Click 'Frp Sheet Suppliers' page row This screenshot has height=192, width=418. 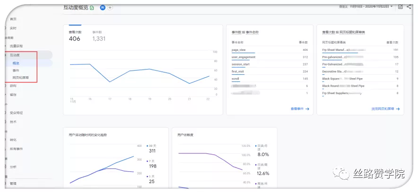click(x=360, y=93)
